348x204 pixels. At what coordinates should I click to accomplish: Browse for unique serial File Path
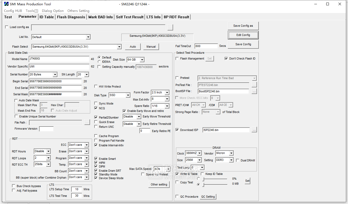87,122
